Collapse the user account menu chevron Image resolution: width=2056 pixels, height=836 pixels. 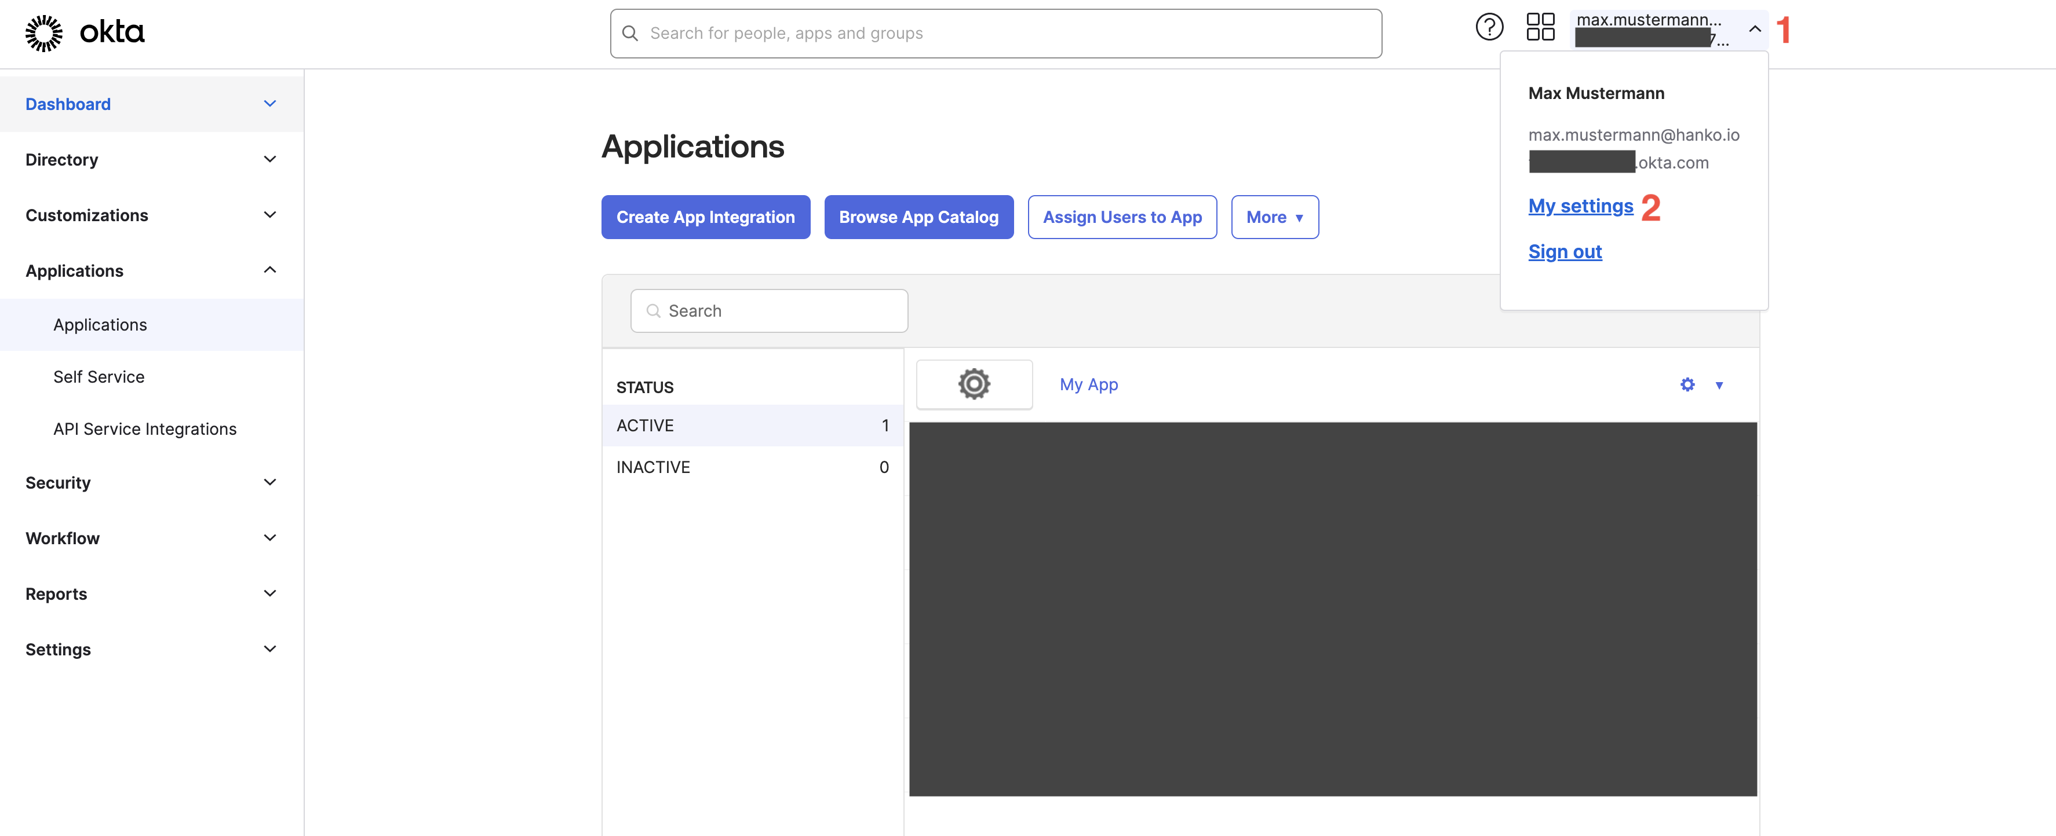1754,30
